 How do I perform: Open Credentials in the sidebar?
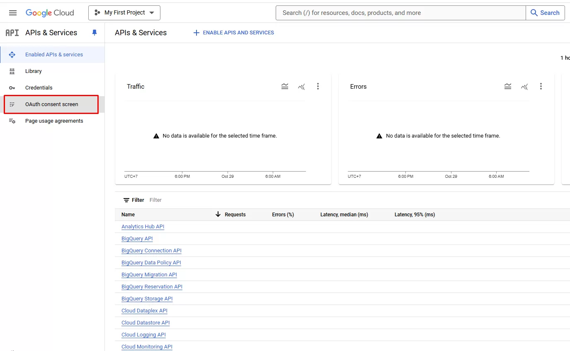tap(39, 88)
